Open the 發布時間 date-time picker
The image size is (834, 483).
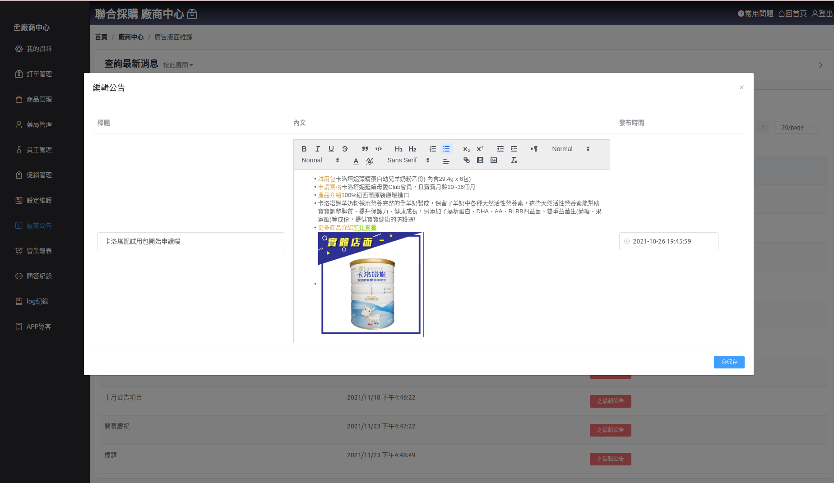point(669,241)
